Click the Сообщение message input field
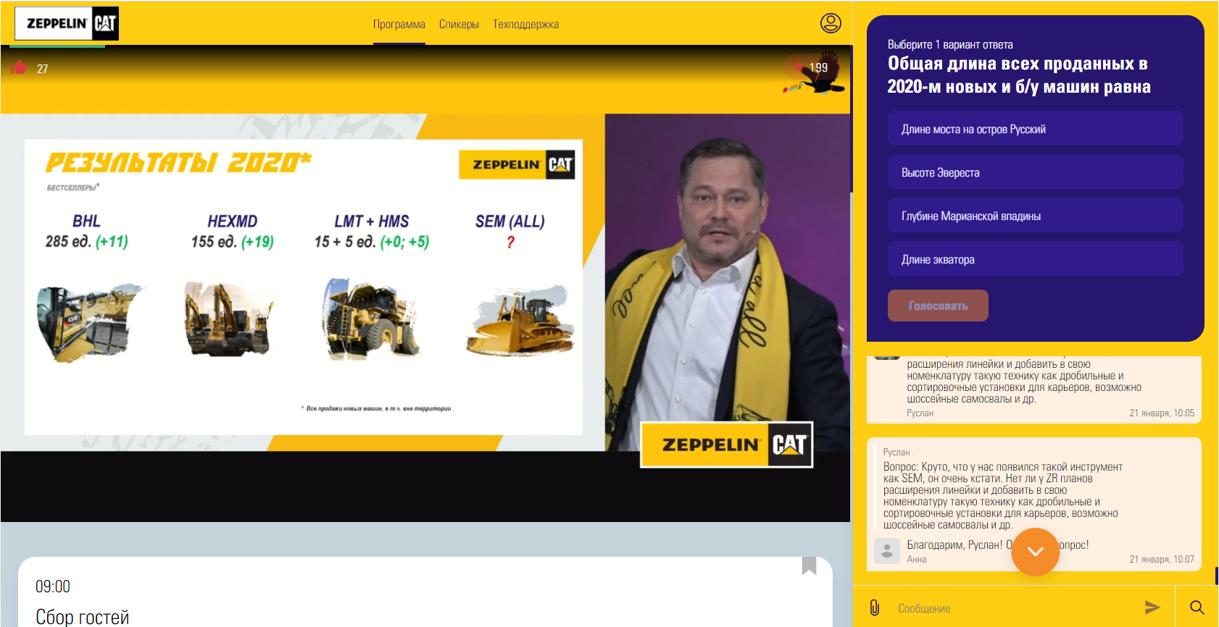 click(1015, 608)
